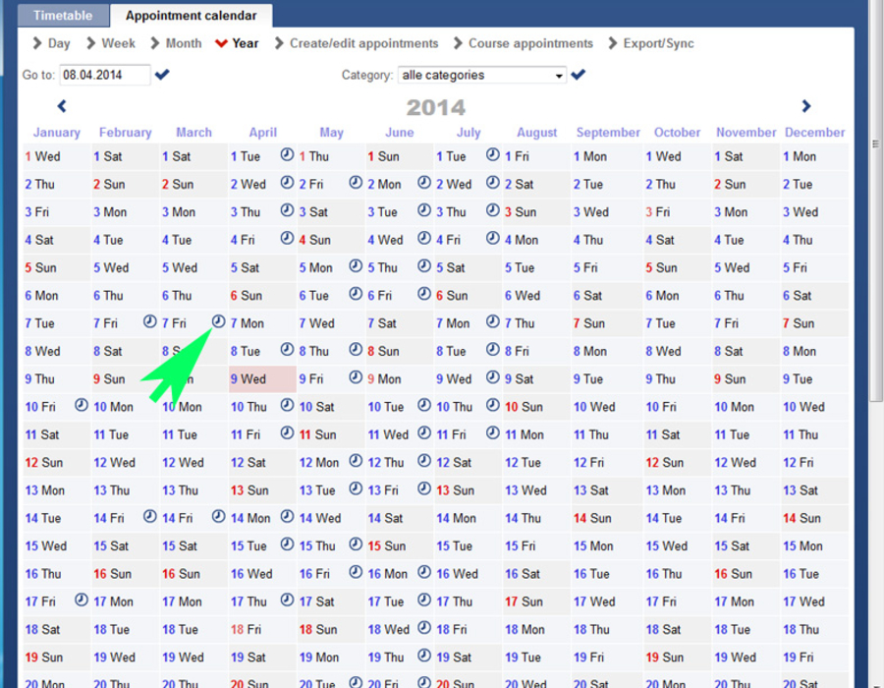Open the January month heading
Screen dimensions: 884x688
point(56,133)
